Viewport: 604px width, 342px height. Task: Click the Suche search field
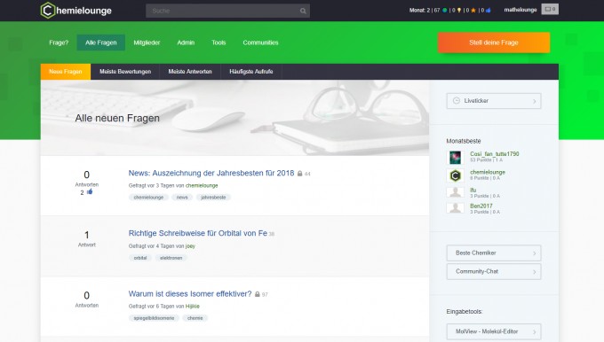(x=227, y=11)
